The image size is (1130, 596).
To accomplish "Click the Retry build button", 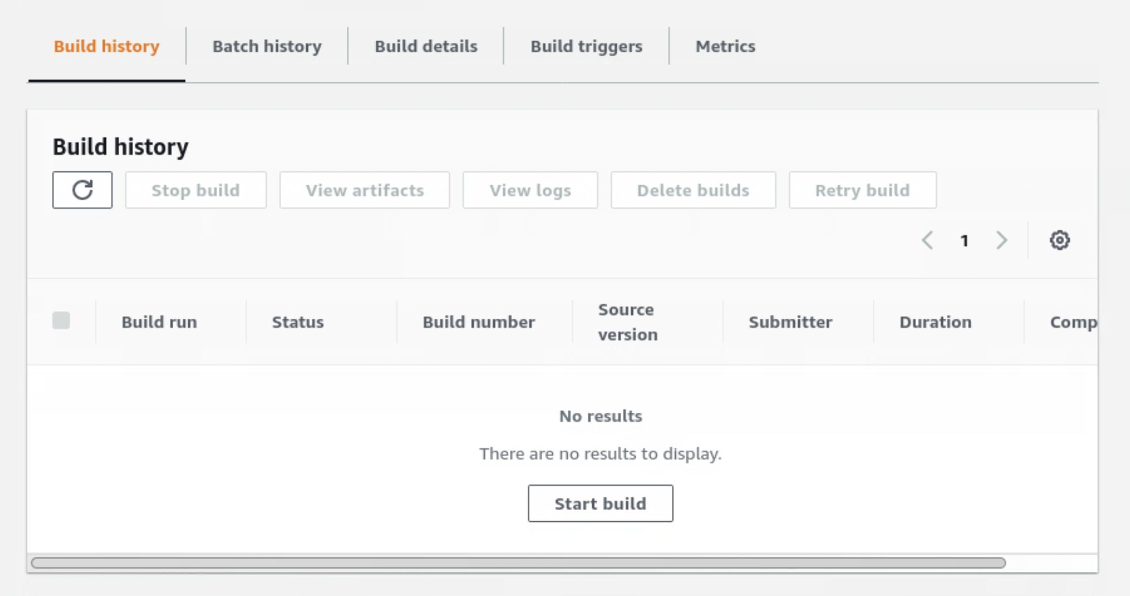I will tap(862, 190).
